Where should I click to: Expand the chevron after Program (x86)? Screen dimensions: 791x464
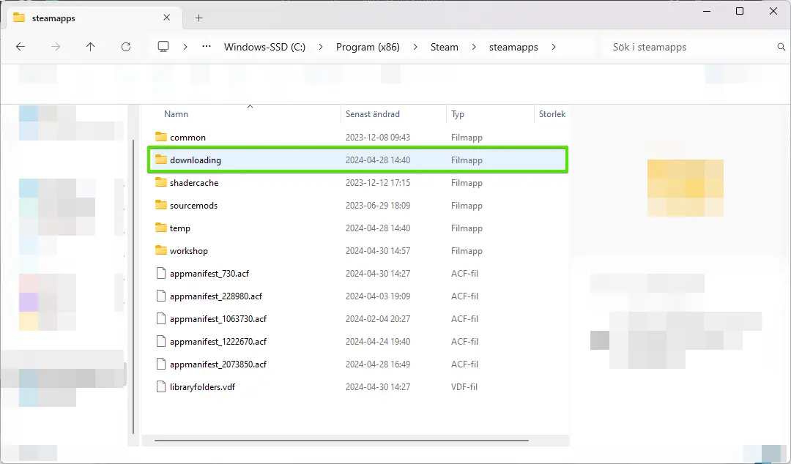[x=415, y=47]
